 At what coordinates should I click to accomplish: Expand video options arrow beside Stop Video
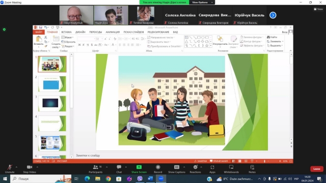pyautogui.click(x=37, y=167)
